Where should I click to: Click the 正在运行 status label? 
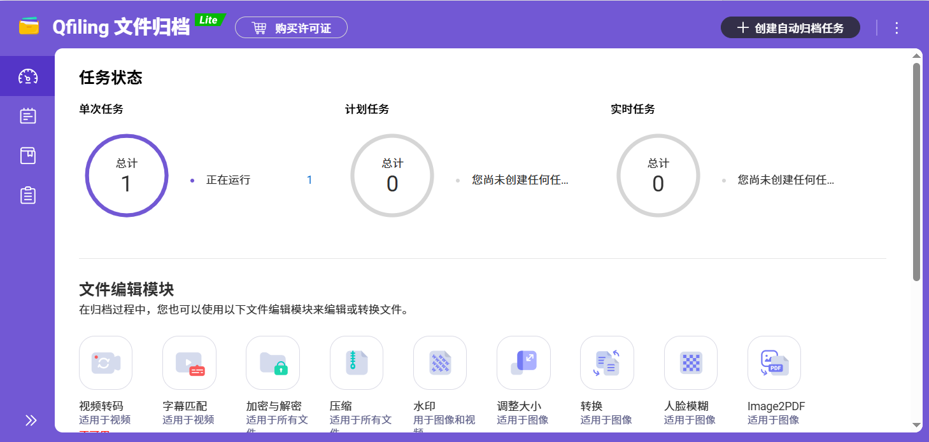(228, 180)
